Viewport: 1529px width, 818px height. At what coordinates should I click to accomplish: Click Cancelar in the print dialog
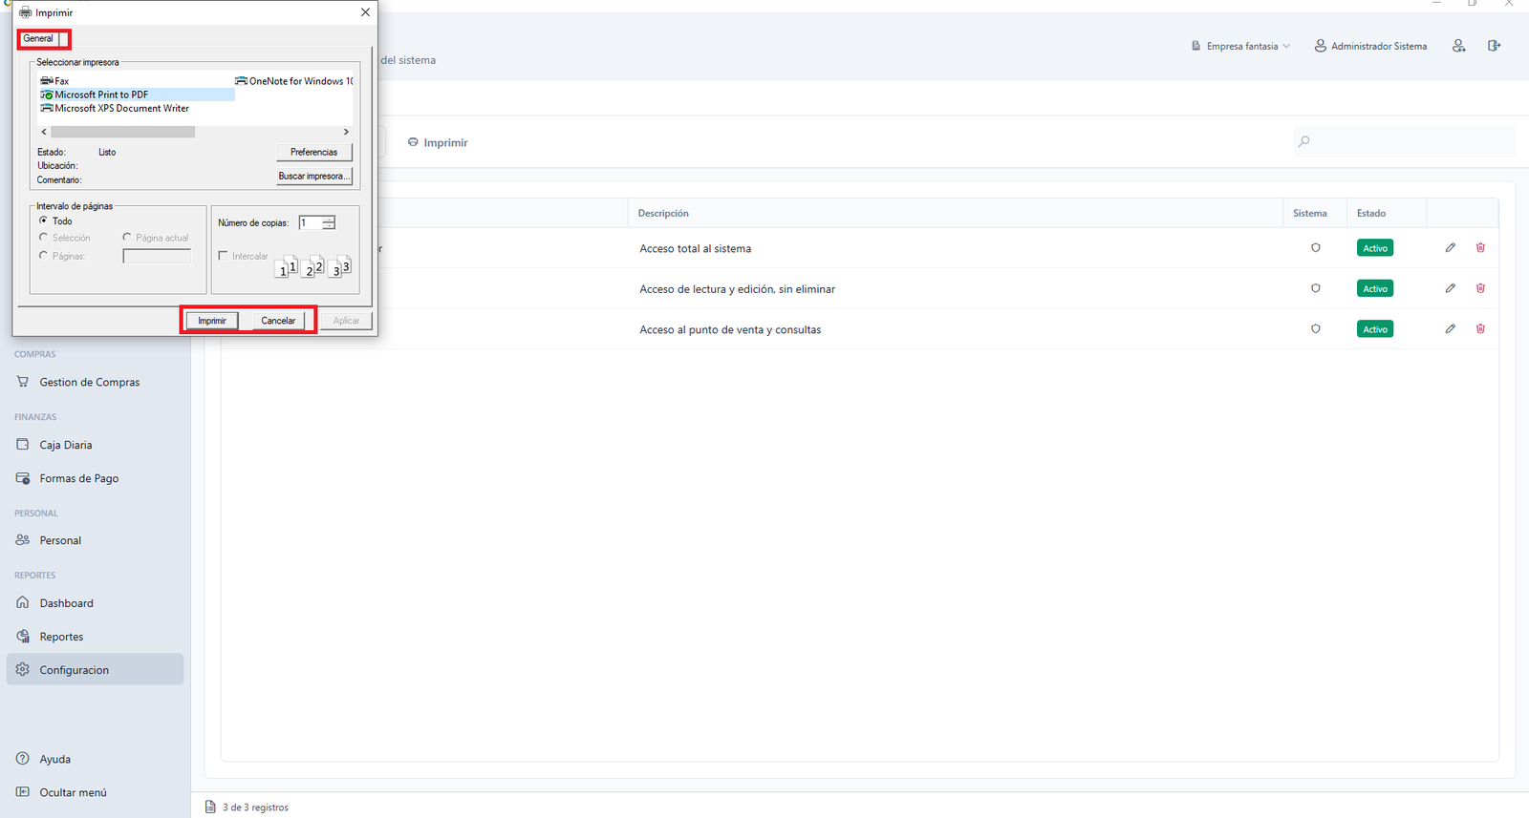point(278,321)
